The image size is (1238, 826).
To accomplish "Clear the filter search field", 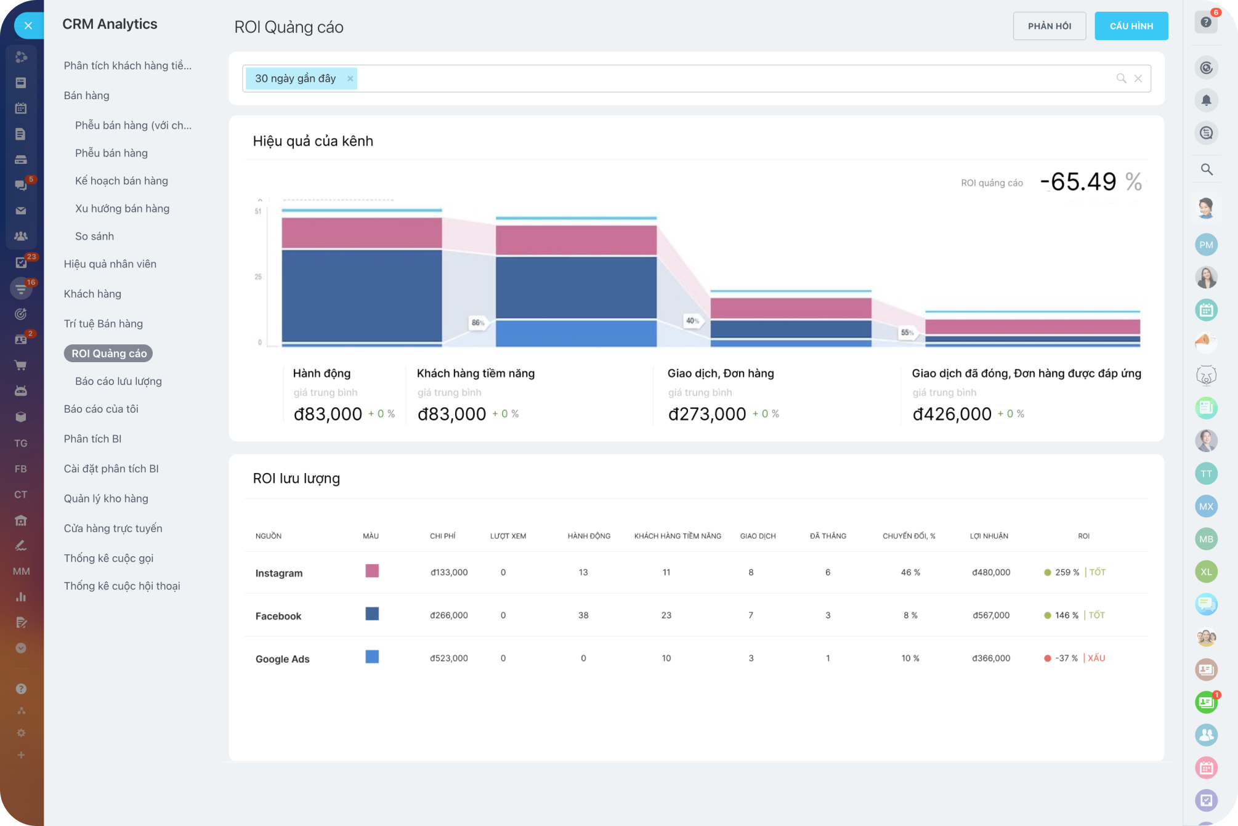I will [1138, 79].
